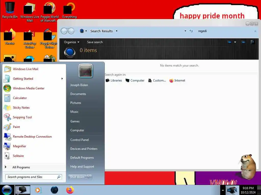
Task: Expand the address bar history dropdown
Action: coord(185,31)
